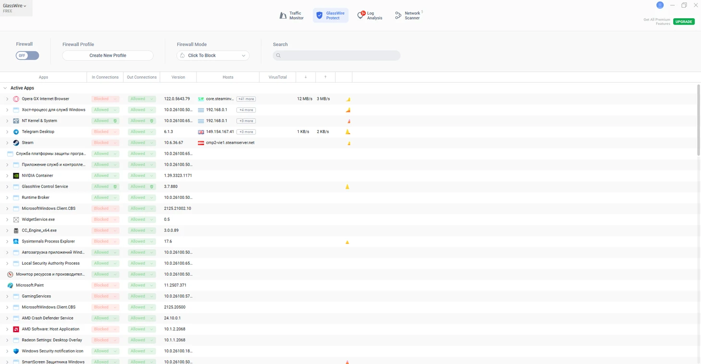Image resolution: width=701 pixels, height=364 pixels.
Task: Toggle Steam outgoing connections Allowed state
Action: 142,143
